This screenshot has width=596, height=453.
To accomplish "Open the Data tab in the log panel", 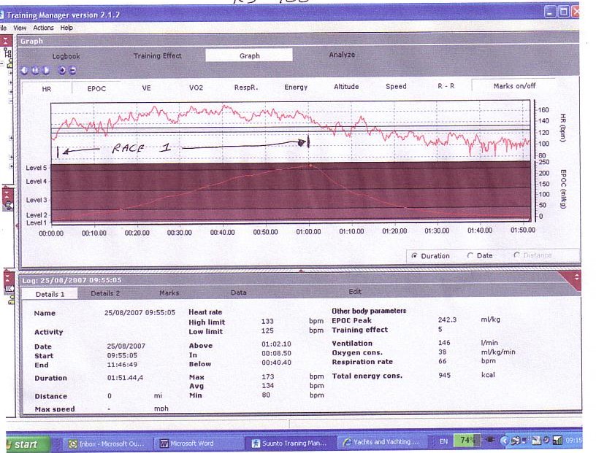I will tap(239, 293).
